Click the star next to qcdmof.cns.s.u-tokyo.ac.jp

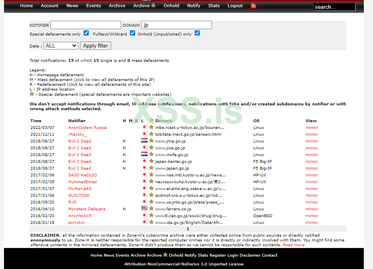coord(151,195)
